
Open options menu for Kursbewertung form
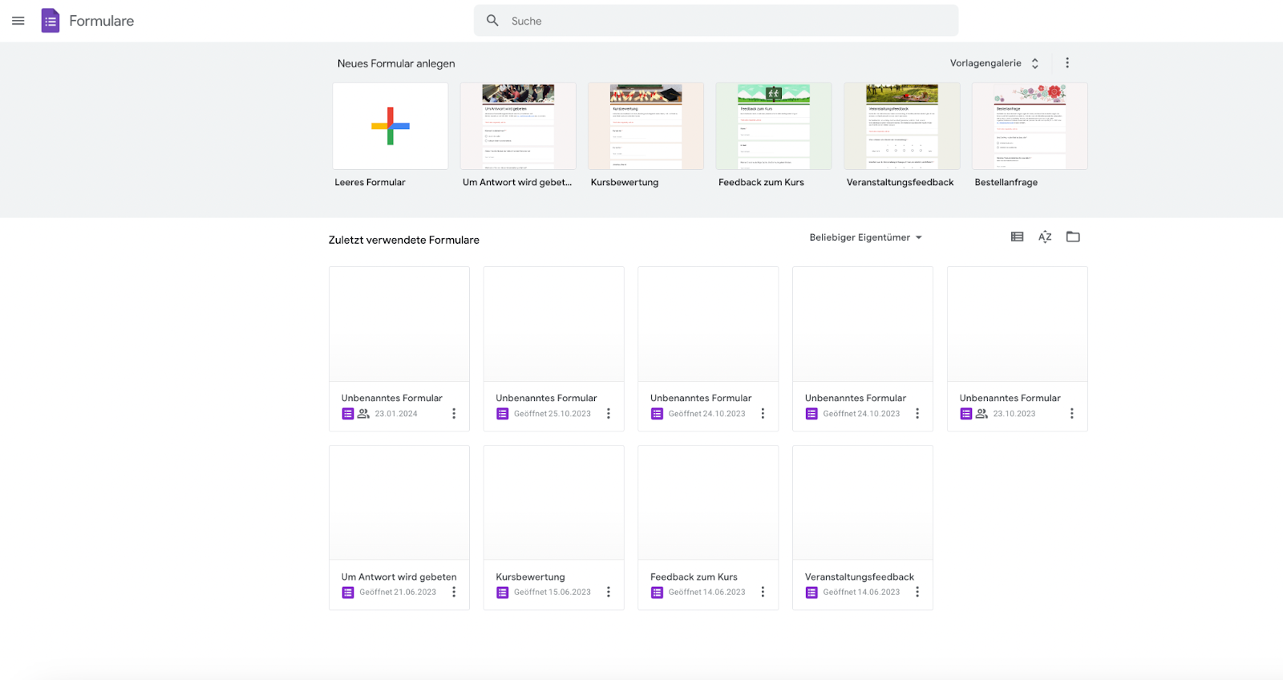click(609, 592)
